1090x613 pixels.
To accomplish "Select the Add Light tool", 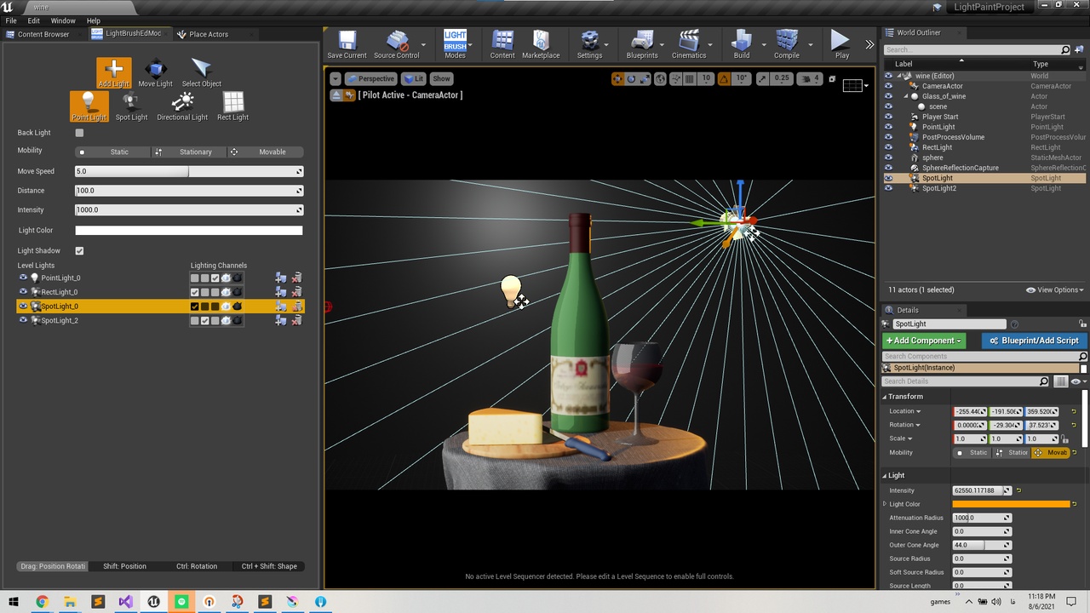I will (x=113, y=73).
